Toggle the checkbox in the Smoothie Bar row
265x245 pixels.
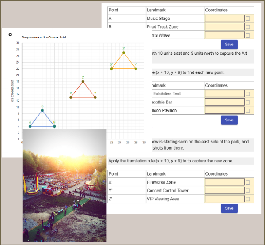pos(247,102)
